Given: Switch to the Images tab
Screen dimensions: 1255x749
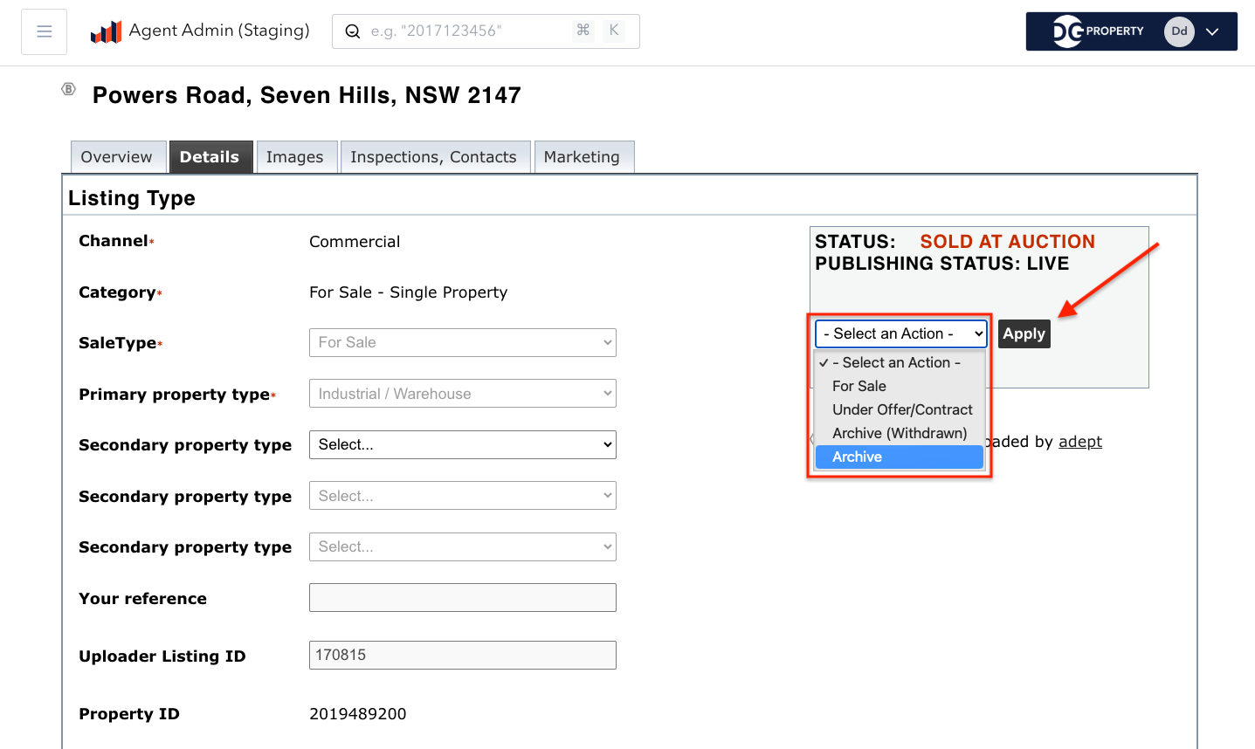Looking at the screenshot, I should click(294, 157).
